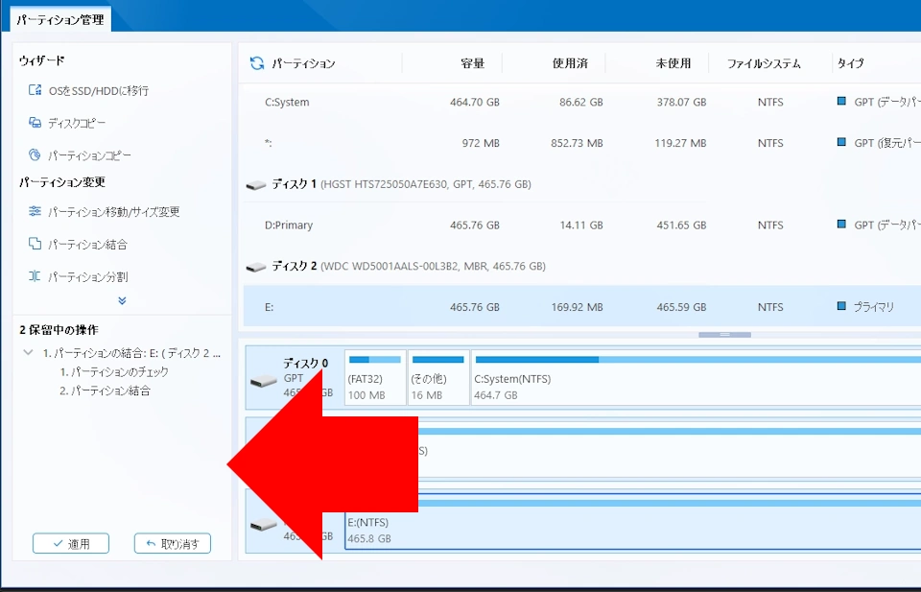Collapse pending operation 1 パーティションの結合
This screenshot has width=921, height=592.
pos(28,352)
